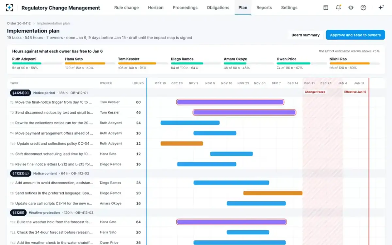Go to the Obligations tab
The image size is (392, 245).
218,8
